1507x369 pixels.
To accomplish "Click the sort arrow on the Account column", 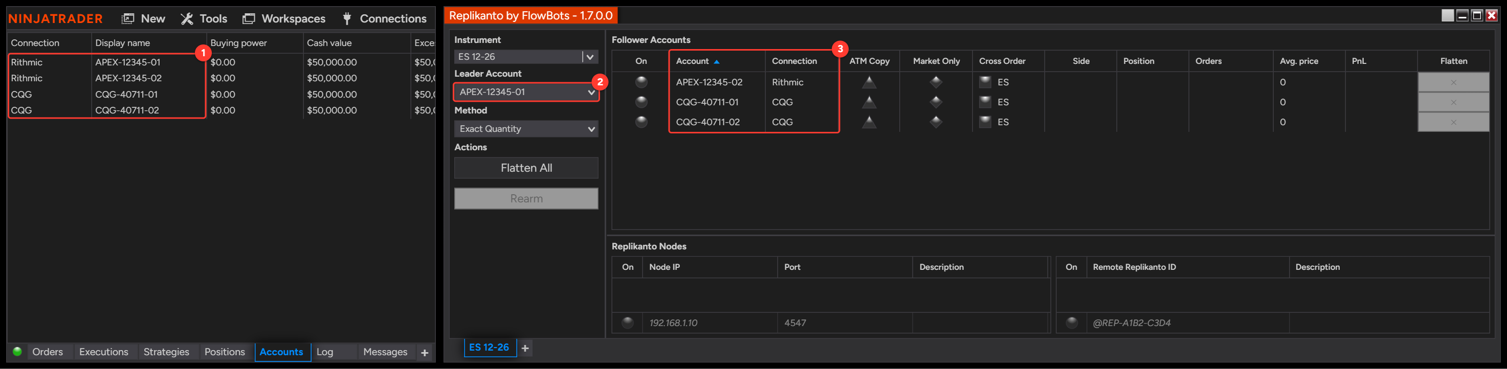I will (717, 61).
